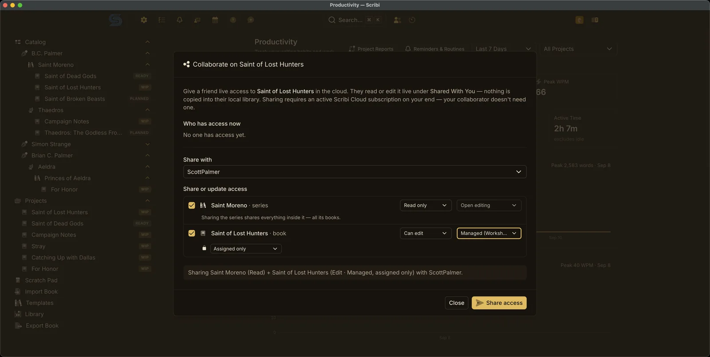710x357 pixels.
Task: Open the Stray project
Action: [x=38, y=246]
